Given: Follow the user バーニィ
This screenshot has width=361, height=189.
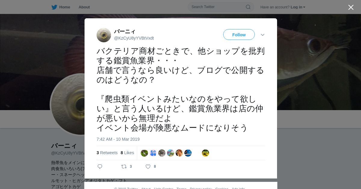Looking at the screenshot, I should click(239, 34).
